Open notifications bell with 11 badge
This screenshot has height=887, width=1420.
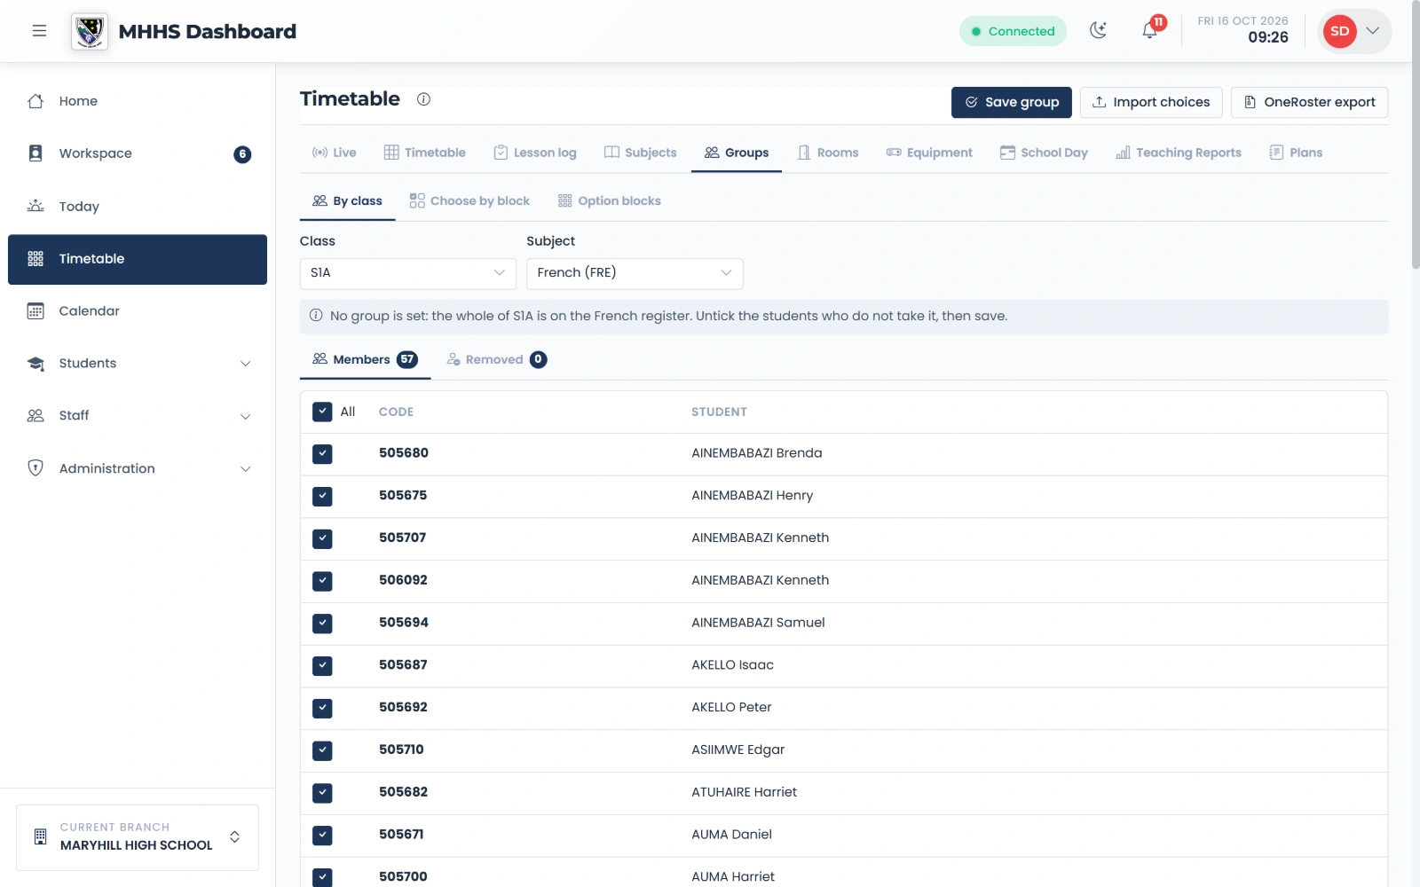pyautogui.click(x=1150, y=31)
